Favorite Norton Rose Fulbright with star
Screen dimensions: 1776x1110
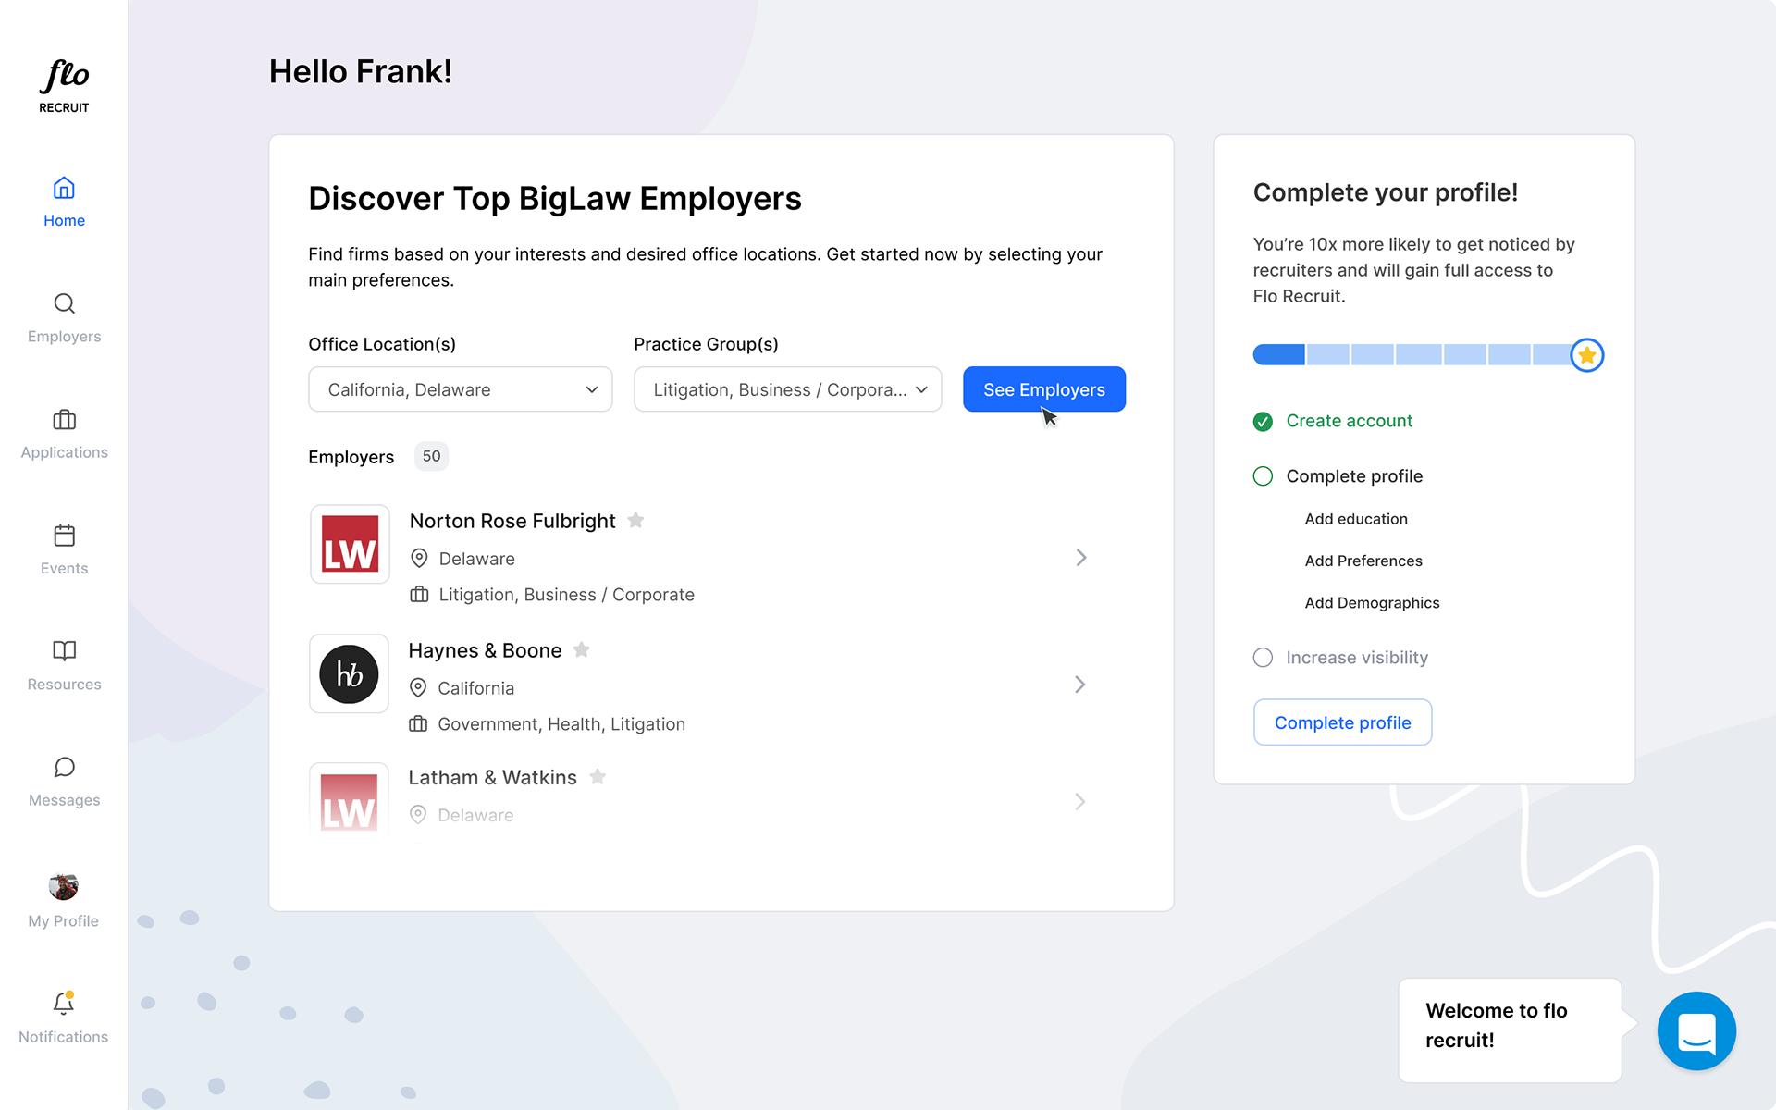point(635,520)
